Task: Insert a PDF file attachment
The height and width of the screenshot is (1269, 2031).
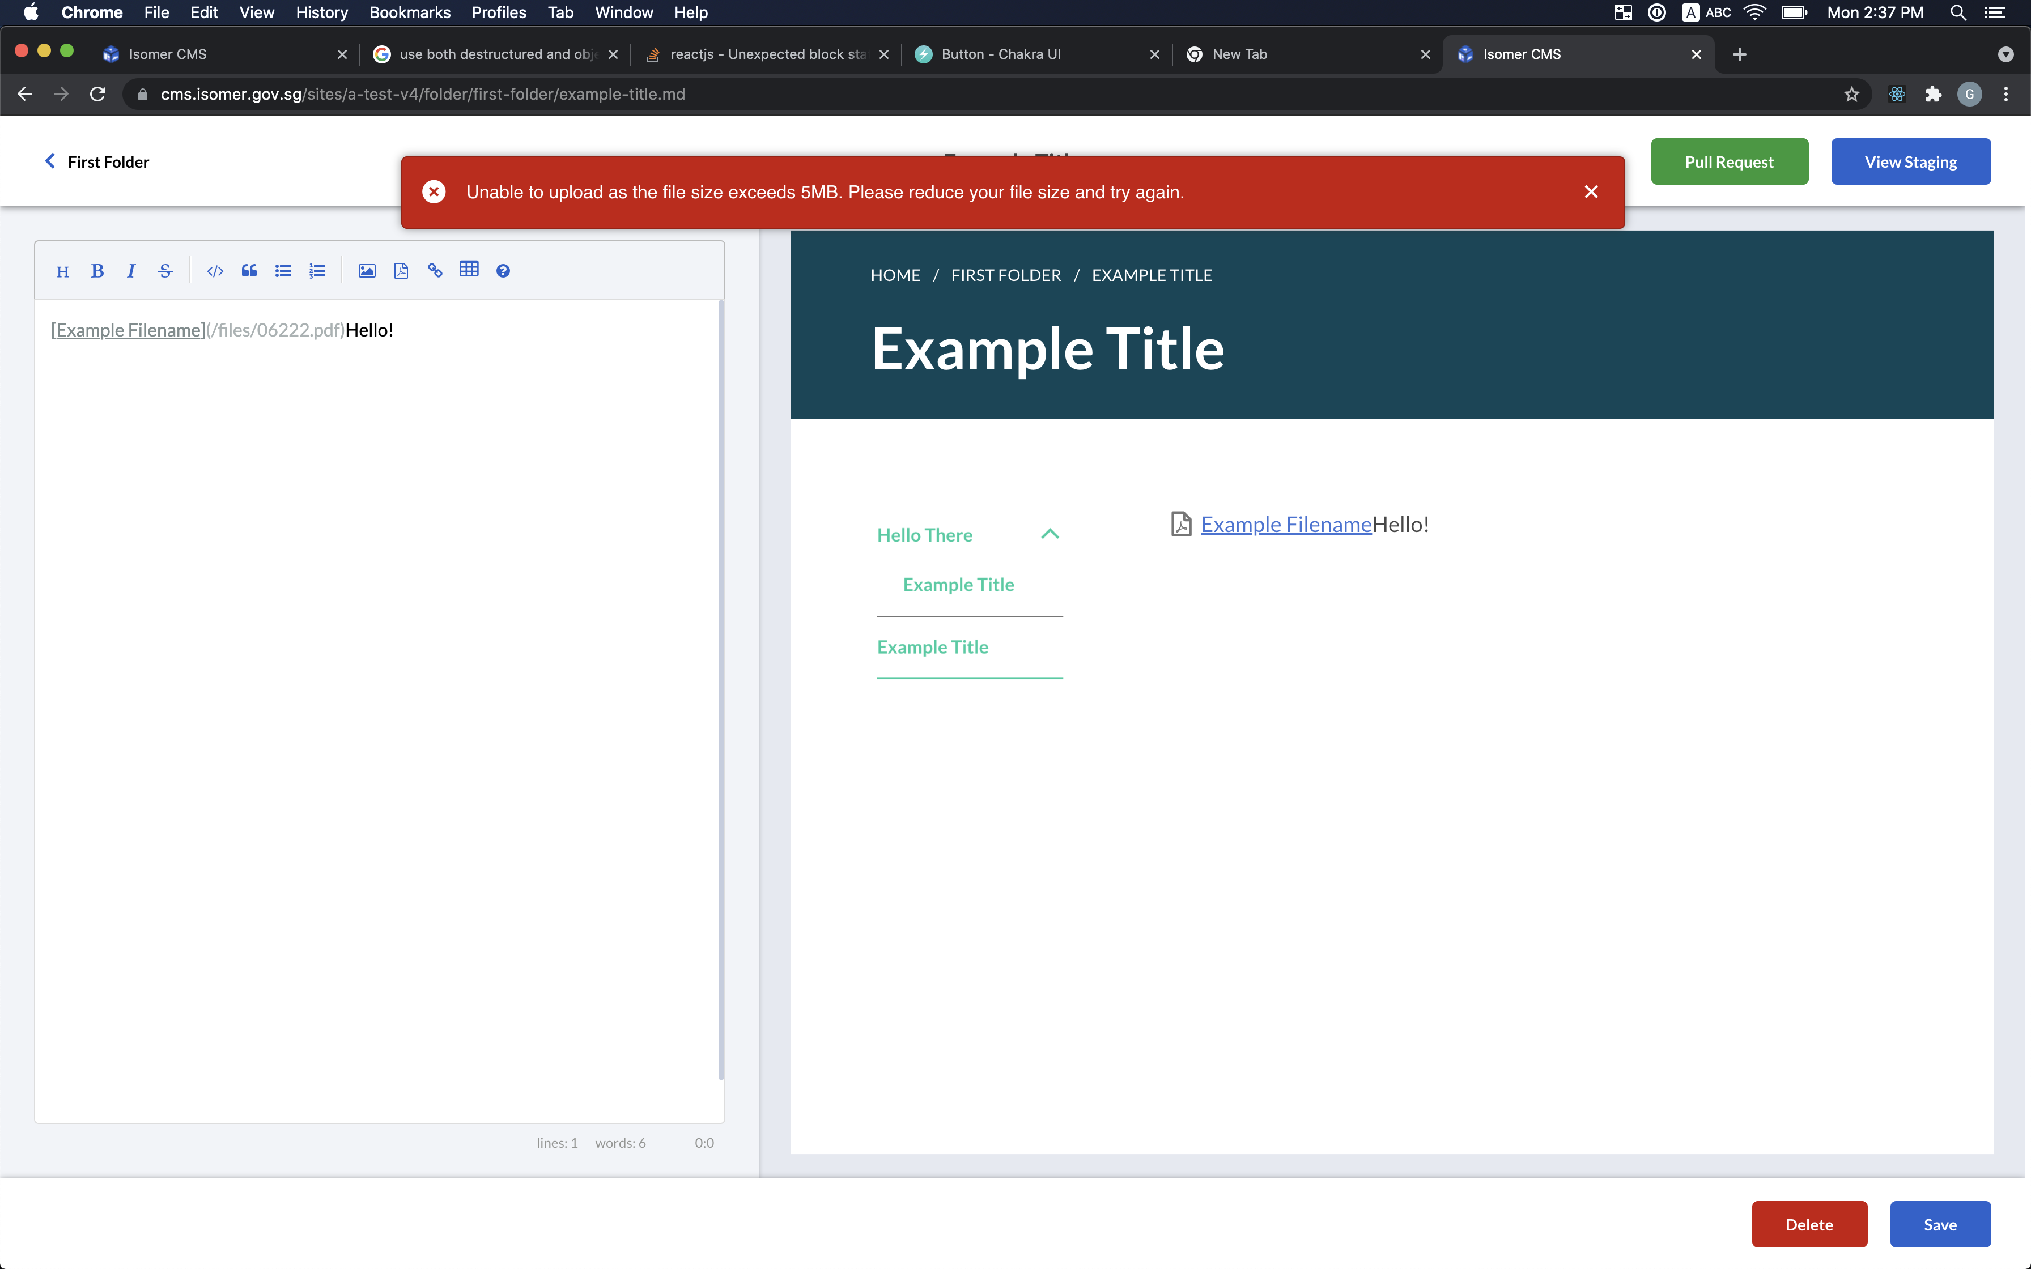Action: [x=401, y=270]
